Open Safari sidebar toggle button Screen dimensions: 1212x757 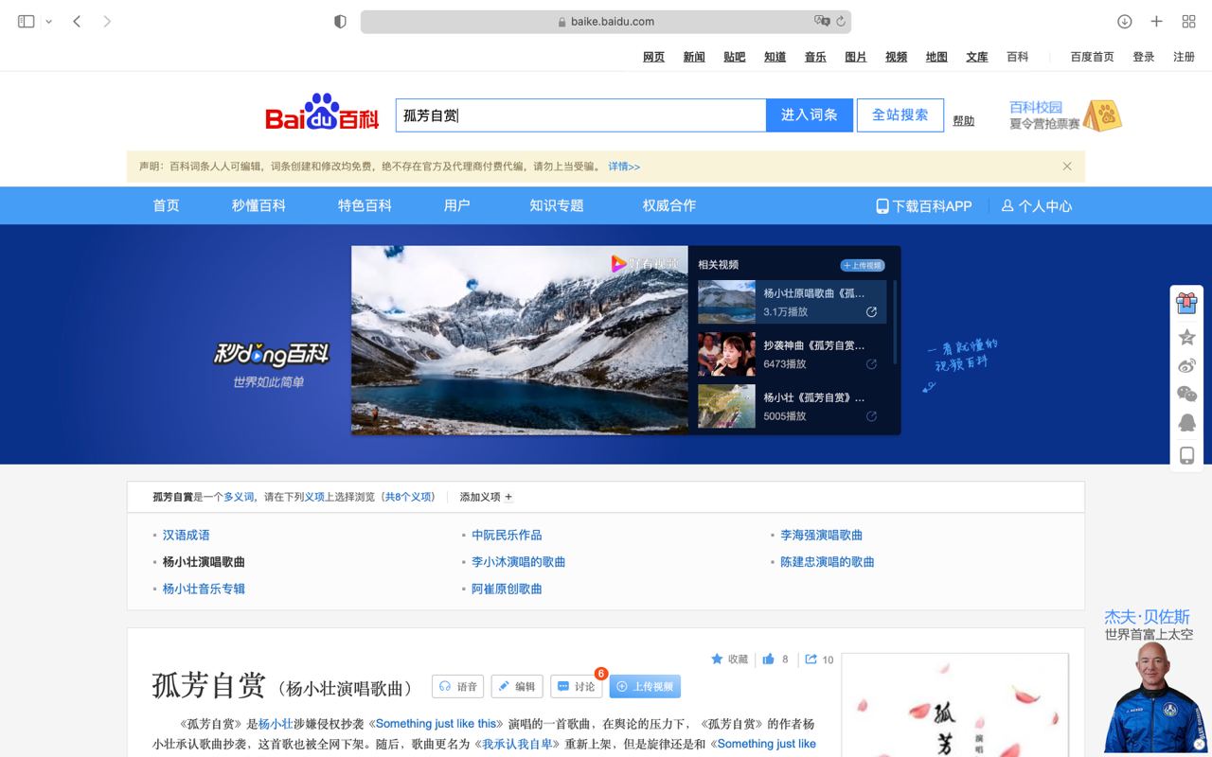pyautogui.click(x=27, y=21)
